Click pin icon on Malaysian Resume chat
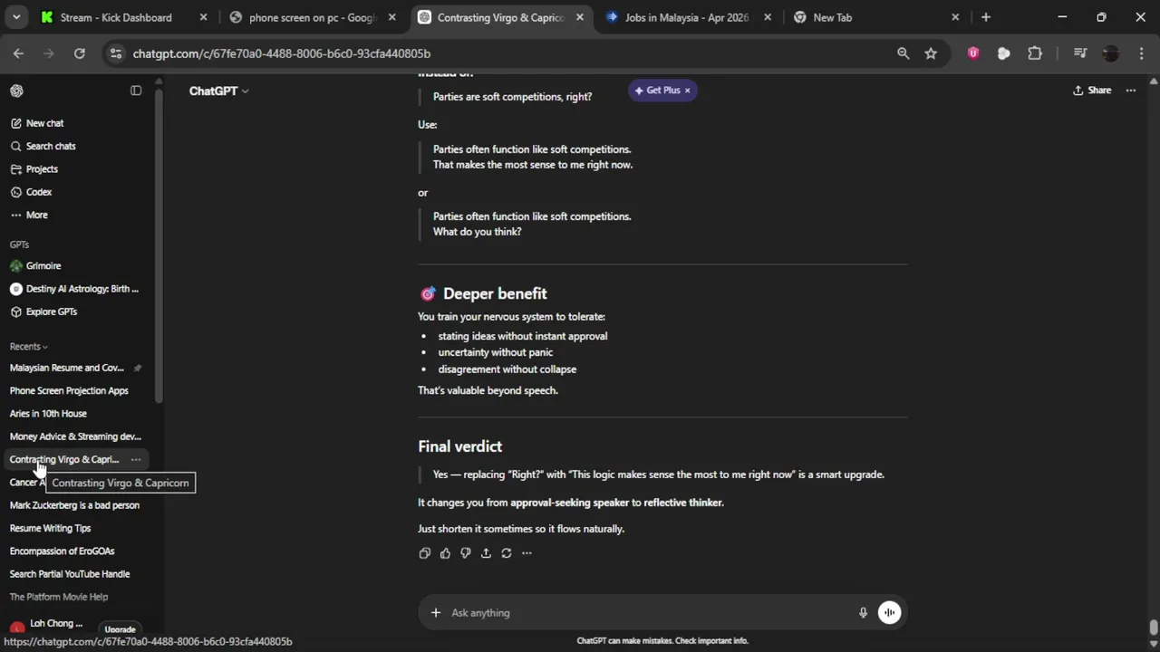The width and height of the screenshot is (1160, 652). tap(137, 368)
